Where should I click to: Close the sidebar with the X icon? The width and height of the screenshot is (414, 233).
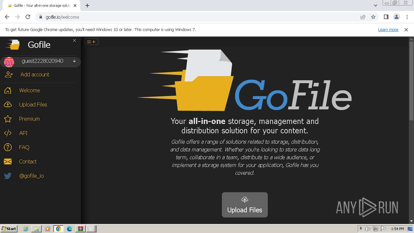tap(74, 40)
